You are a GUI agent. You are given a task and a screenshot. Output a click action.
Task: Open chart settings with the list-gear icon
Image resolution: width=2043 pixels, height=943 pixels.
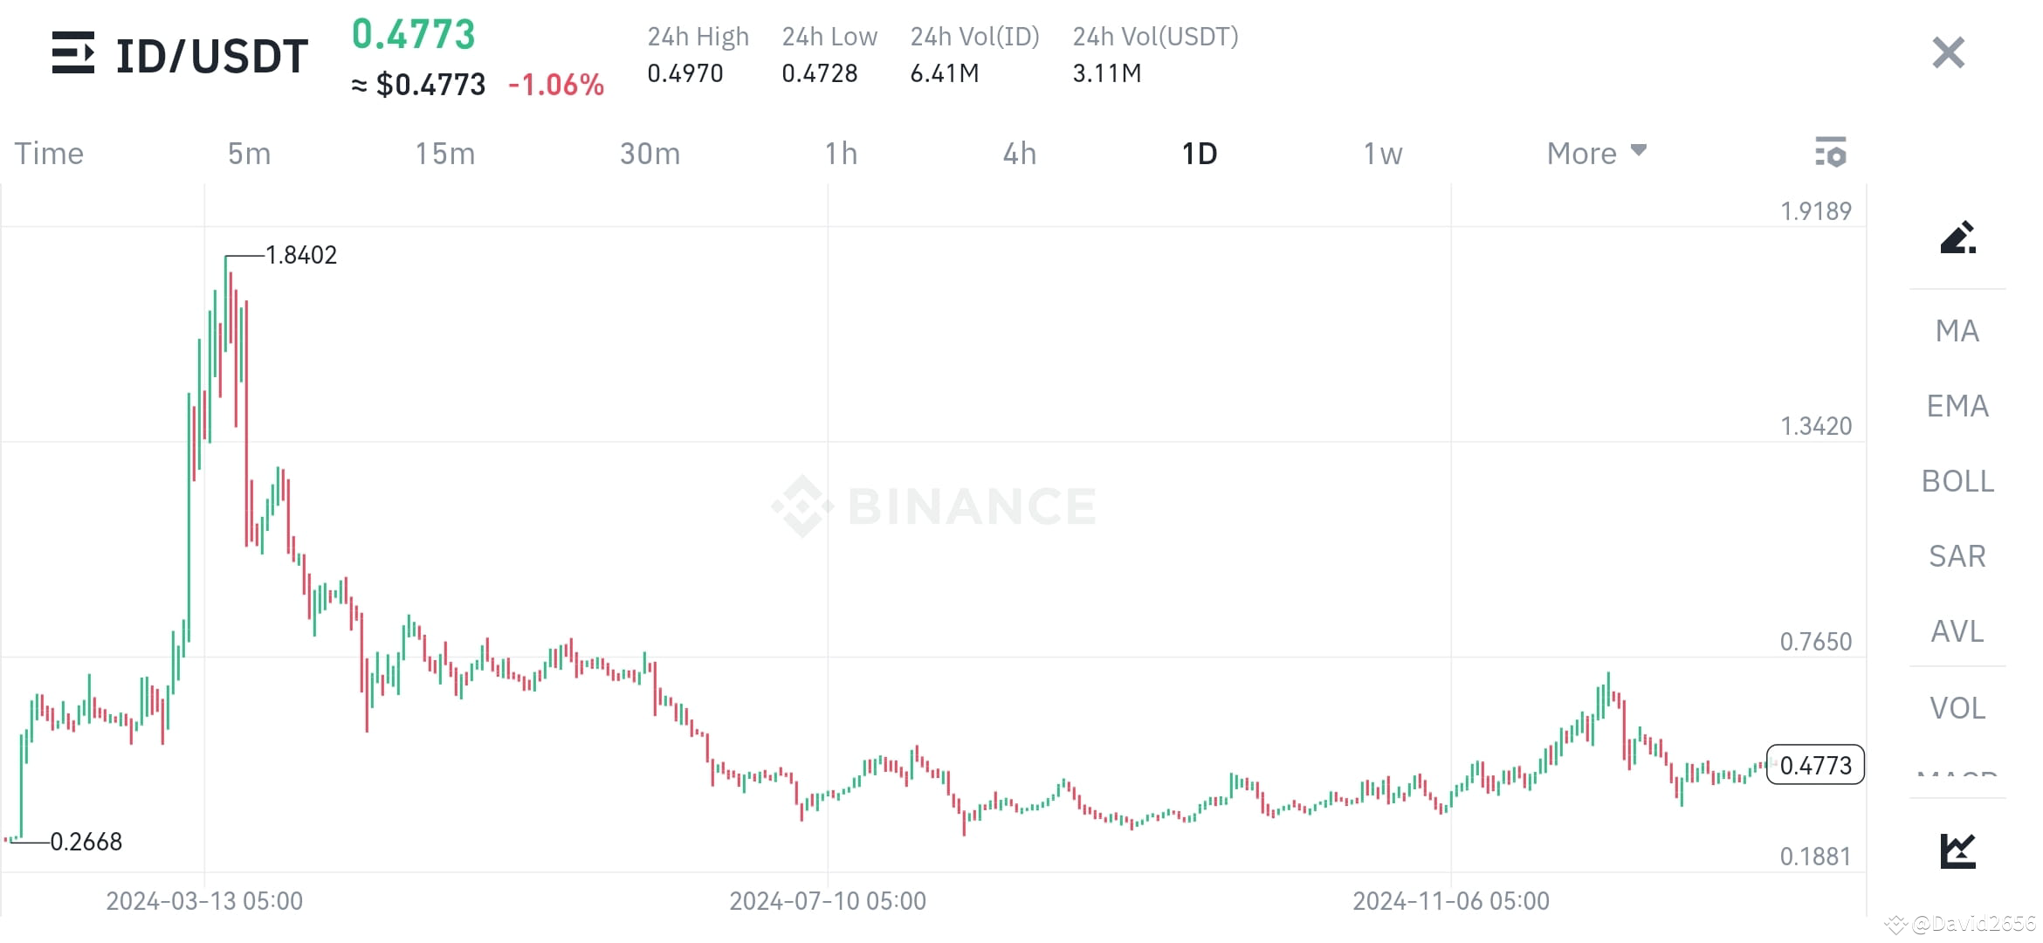tap(1833, 153)
